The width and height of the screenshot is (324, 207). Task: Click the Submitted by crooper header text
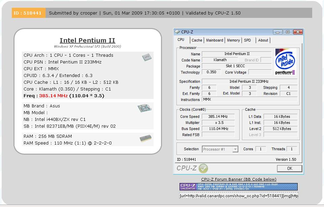[x=73, y=13]
